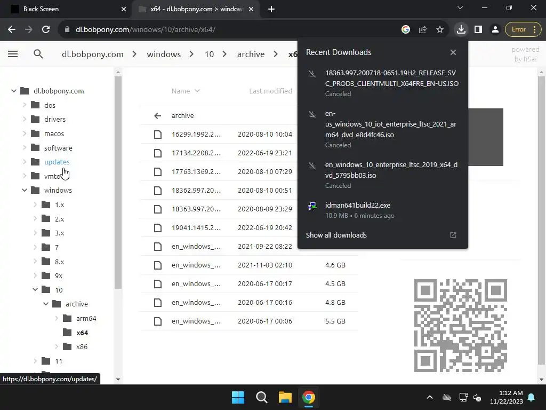
Task: Open taskbar Search
Action: [261, 397]
